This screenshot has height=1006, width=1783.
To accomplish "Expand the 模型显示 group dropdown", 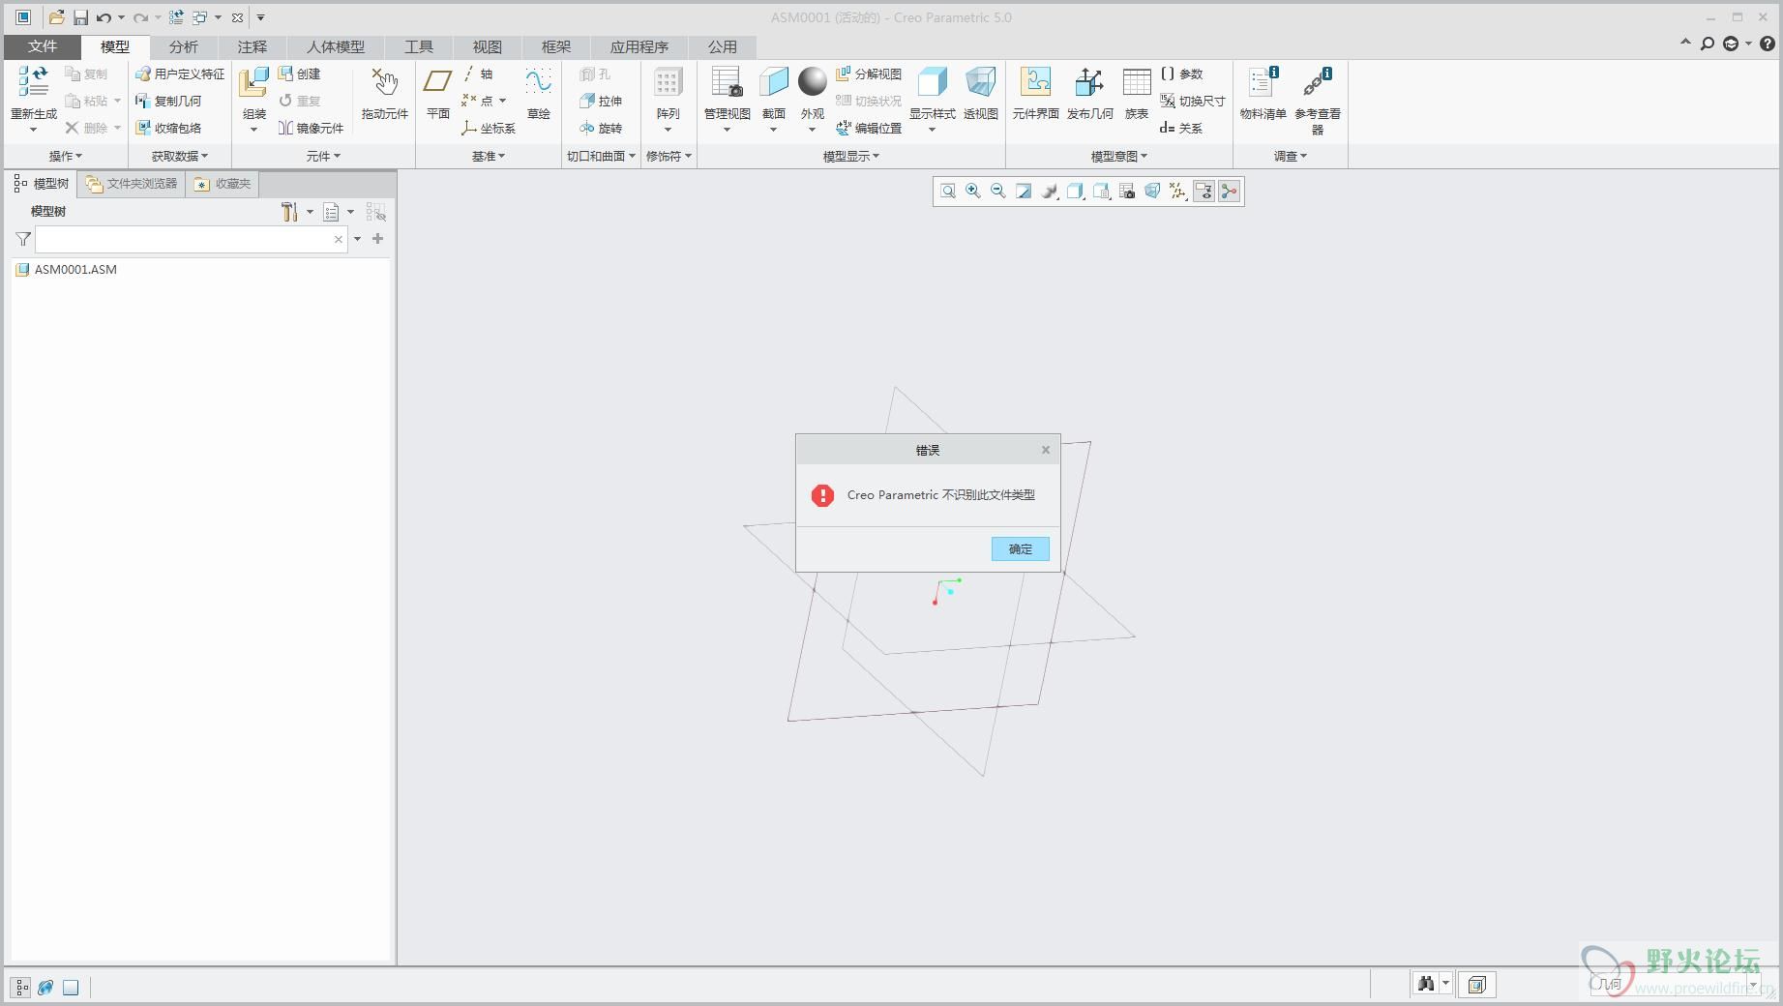I will [851, 156].
